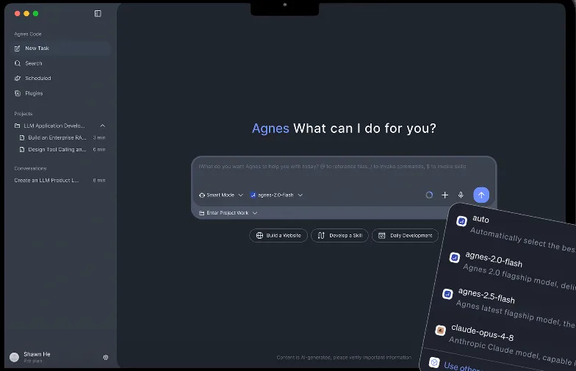Open the agnes-2.0-flash model dropdown
Screen dimensions: 576x371
tap(276, 195)
